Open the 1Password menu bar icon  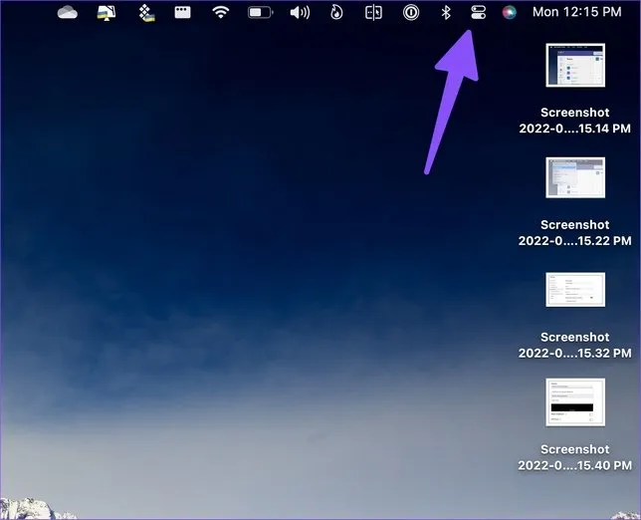coord(410,13)
